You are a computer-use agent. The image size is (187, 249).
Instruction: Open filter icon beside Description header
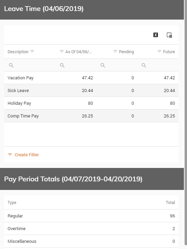32,52
